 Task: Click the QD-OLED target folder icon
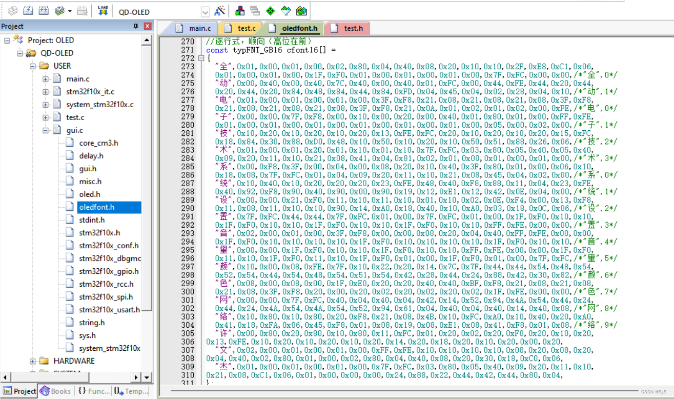click(x=31, y=53)
